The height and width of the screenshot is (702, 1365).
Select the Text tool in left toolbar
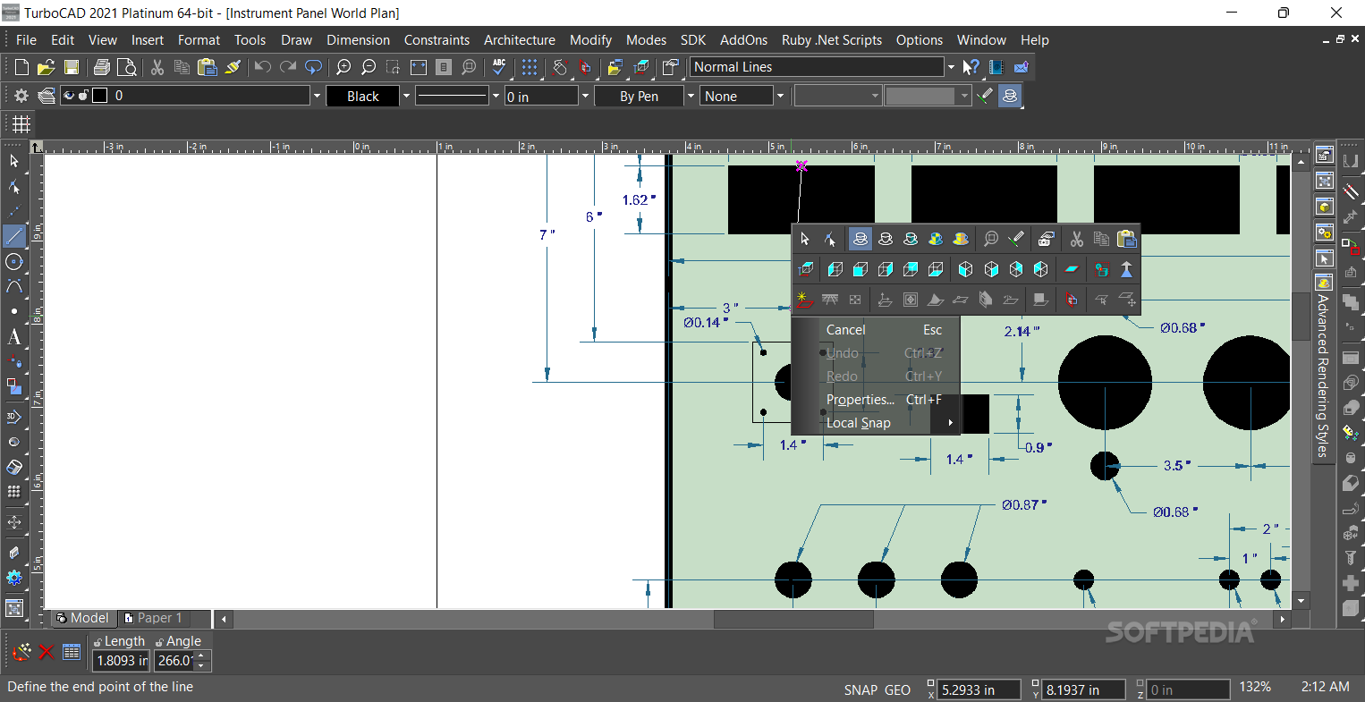tap(14, 337)
